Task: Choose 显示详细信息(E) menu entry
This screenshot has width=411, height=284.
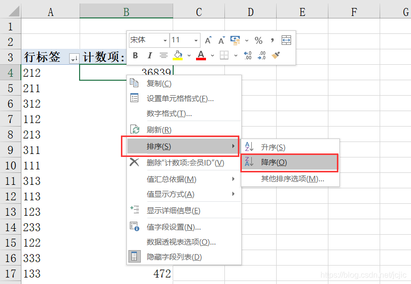Action: [x=184, y=210]
